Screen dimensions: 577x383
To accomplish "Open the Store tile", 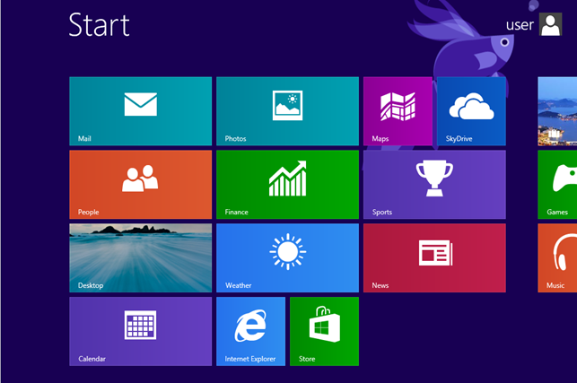I will coord(324,332).
